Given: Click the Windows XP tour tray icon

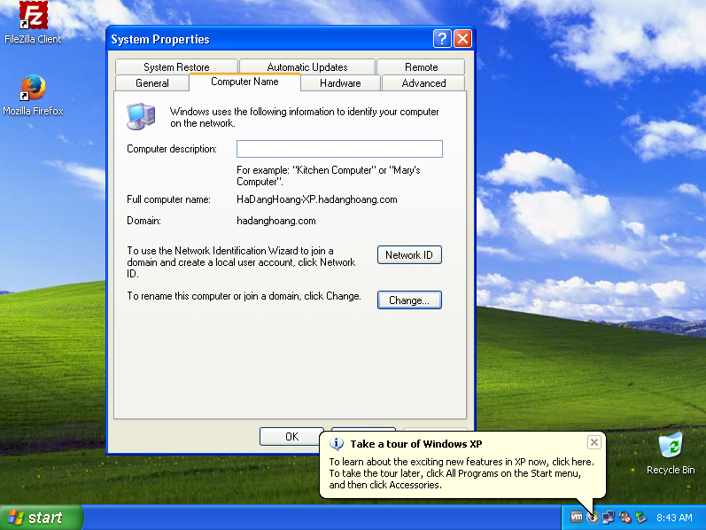Looking at the screenshot, I should tap(593, 517).
